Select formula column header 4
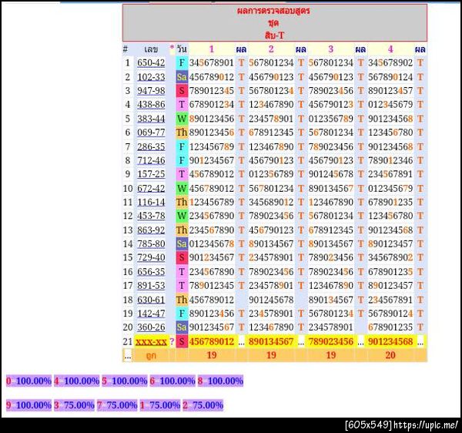Viewport: 462px width, 433px height. [390, 49]
